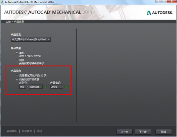177x137 pixels.
Task: Click the 安装 breadcrumb text
Action: click(x=8, y=22)
